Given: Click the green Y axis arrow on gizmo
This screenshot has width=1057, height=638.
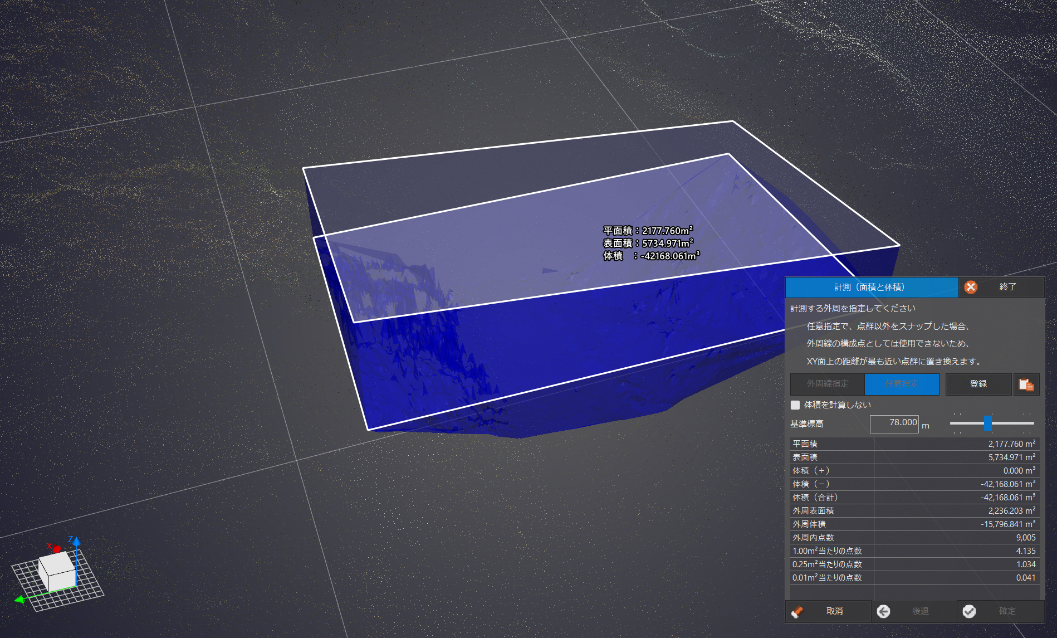Looking at the screenshot, I should 20,600.
